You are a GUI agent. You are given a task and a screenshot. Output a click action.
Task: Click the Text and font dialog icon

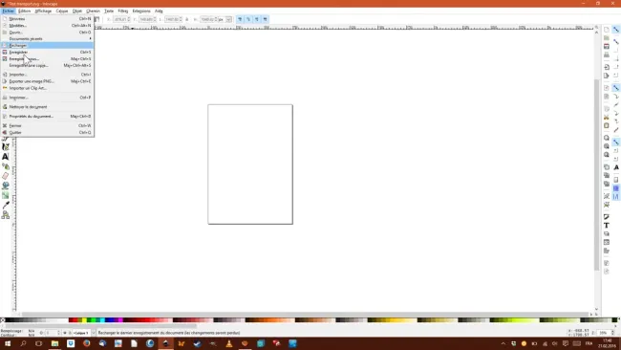click(607, 225)
